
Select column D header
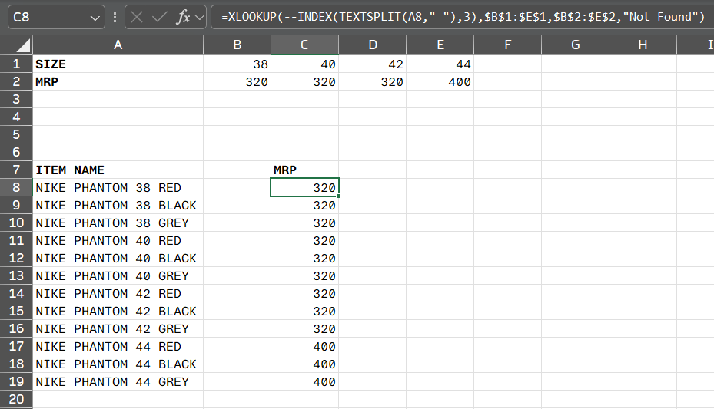pyautogui.click(x=373, y=45)
